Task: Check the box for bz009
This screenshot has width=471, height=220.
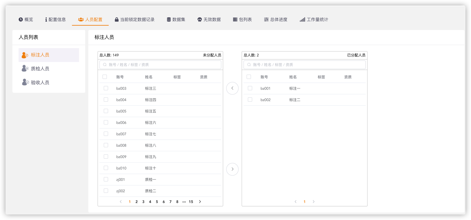Action: tap(106, 157)
